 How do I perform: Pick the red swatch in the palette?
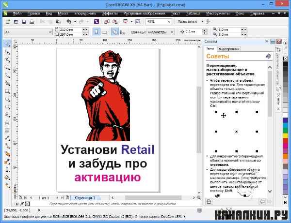285,141
